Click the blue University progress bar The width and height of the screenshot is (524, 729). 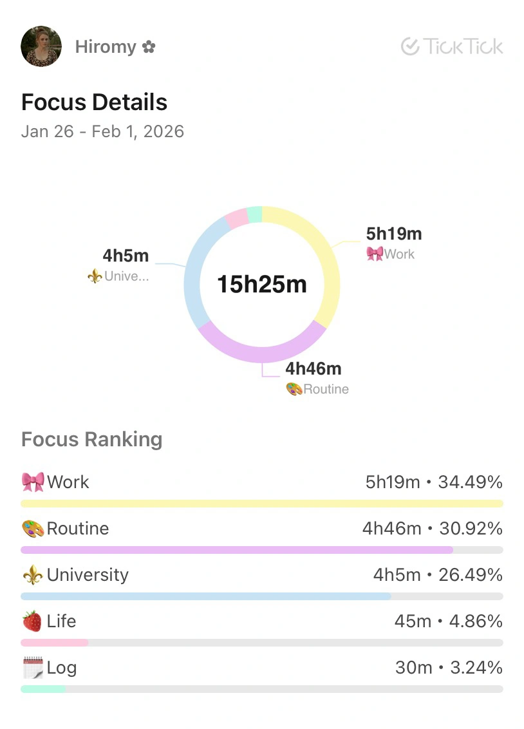(206, 596)
